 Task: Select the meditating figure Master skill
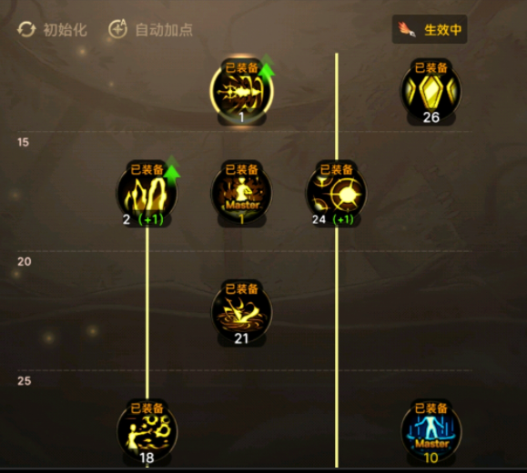tap(241, 193)
